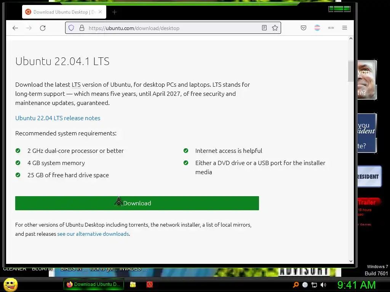The height and width of the screenshot is (292, 390).
Task: Go back using the browser back arrow
Action: pyautogui.click(x=15, y=28)
